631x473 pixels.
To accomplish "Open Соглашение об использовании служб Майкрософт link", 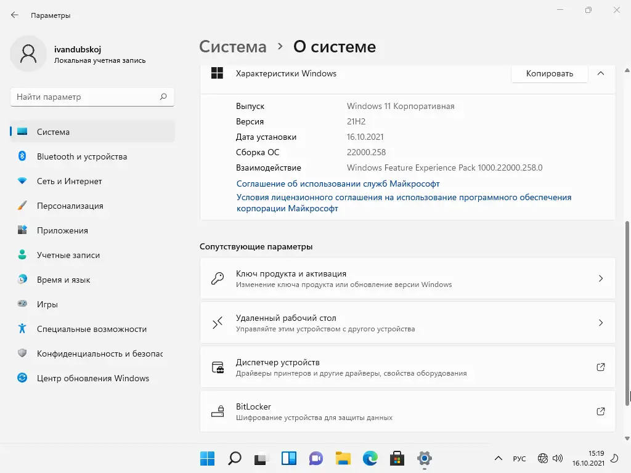I will click(x=338, y=184).
